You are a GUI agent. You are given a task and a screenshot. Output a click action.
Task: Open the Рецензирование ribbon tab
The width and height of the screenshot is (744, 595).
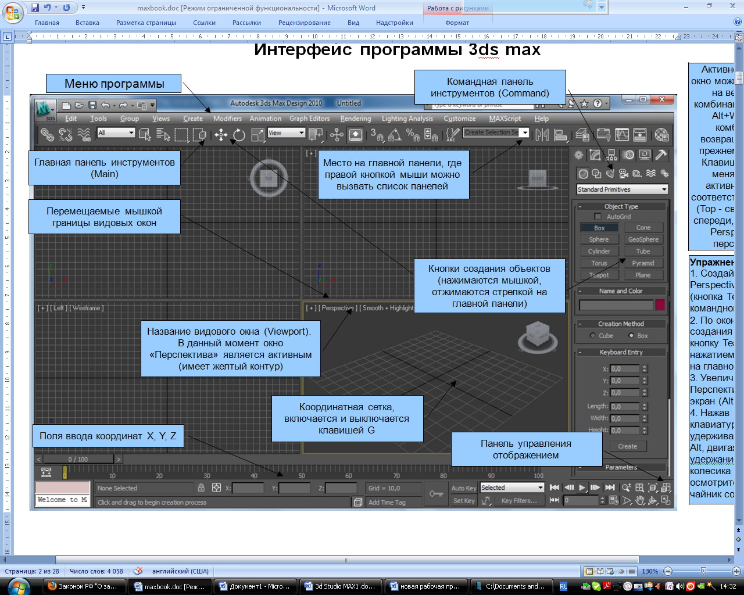[x=304, y=23]
